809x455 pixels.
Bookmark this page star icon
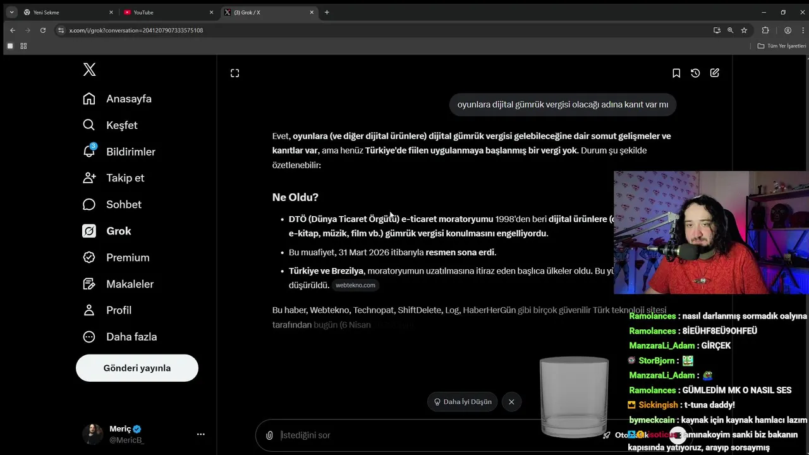[x=744, y=30]
